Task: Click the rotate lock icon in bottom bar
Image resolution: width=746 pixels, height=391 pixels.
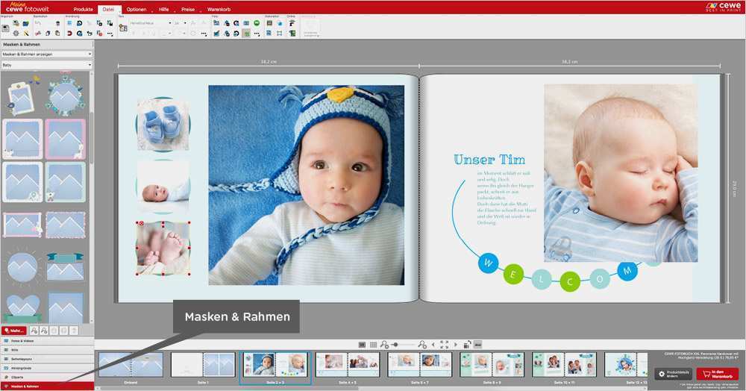Action: (467, 345)
